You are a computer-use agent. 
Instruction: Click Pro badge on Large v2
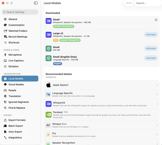coord(56,40)
